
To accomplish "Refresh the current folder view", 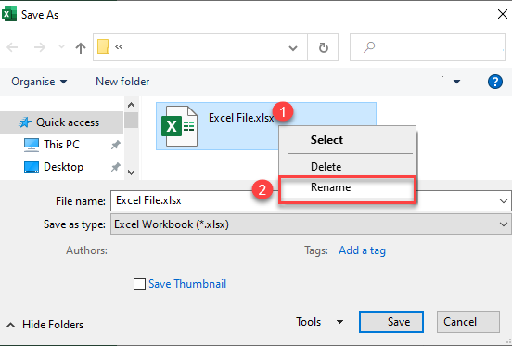I will coord(324,47).
